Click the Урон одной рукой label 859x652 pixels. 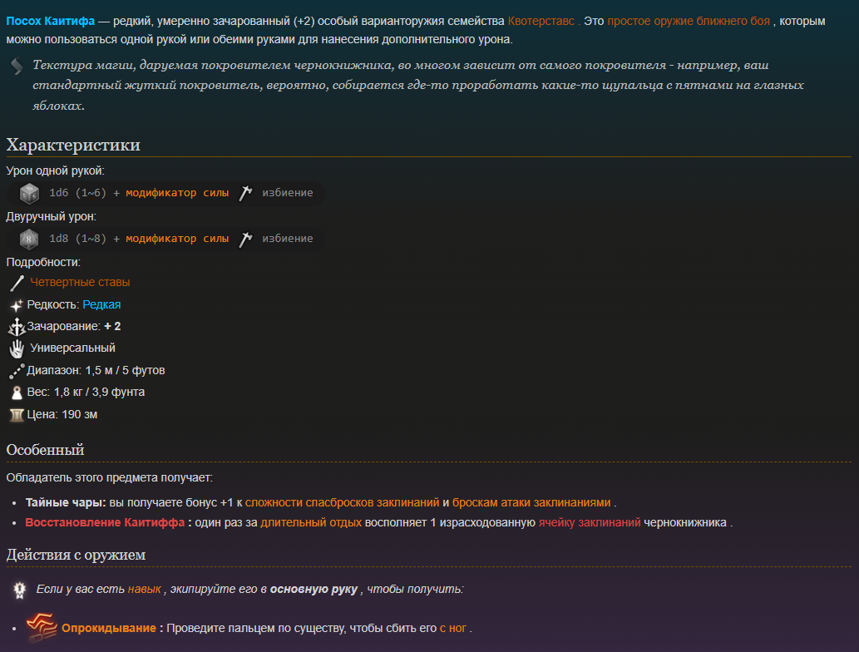tap(56, 171)
